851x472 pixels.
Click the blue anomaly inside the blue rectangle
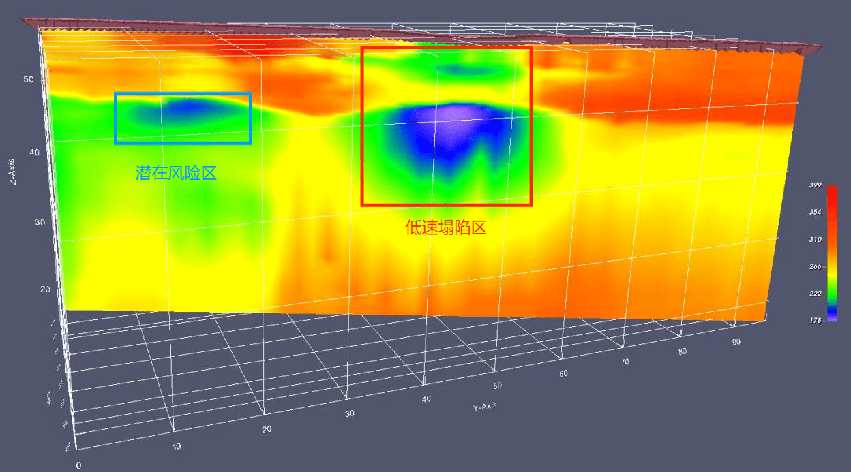[187, 108]
